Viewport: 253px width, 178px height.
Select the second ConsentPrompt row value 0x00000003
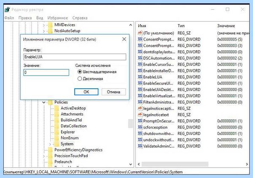click(230, 46)
